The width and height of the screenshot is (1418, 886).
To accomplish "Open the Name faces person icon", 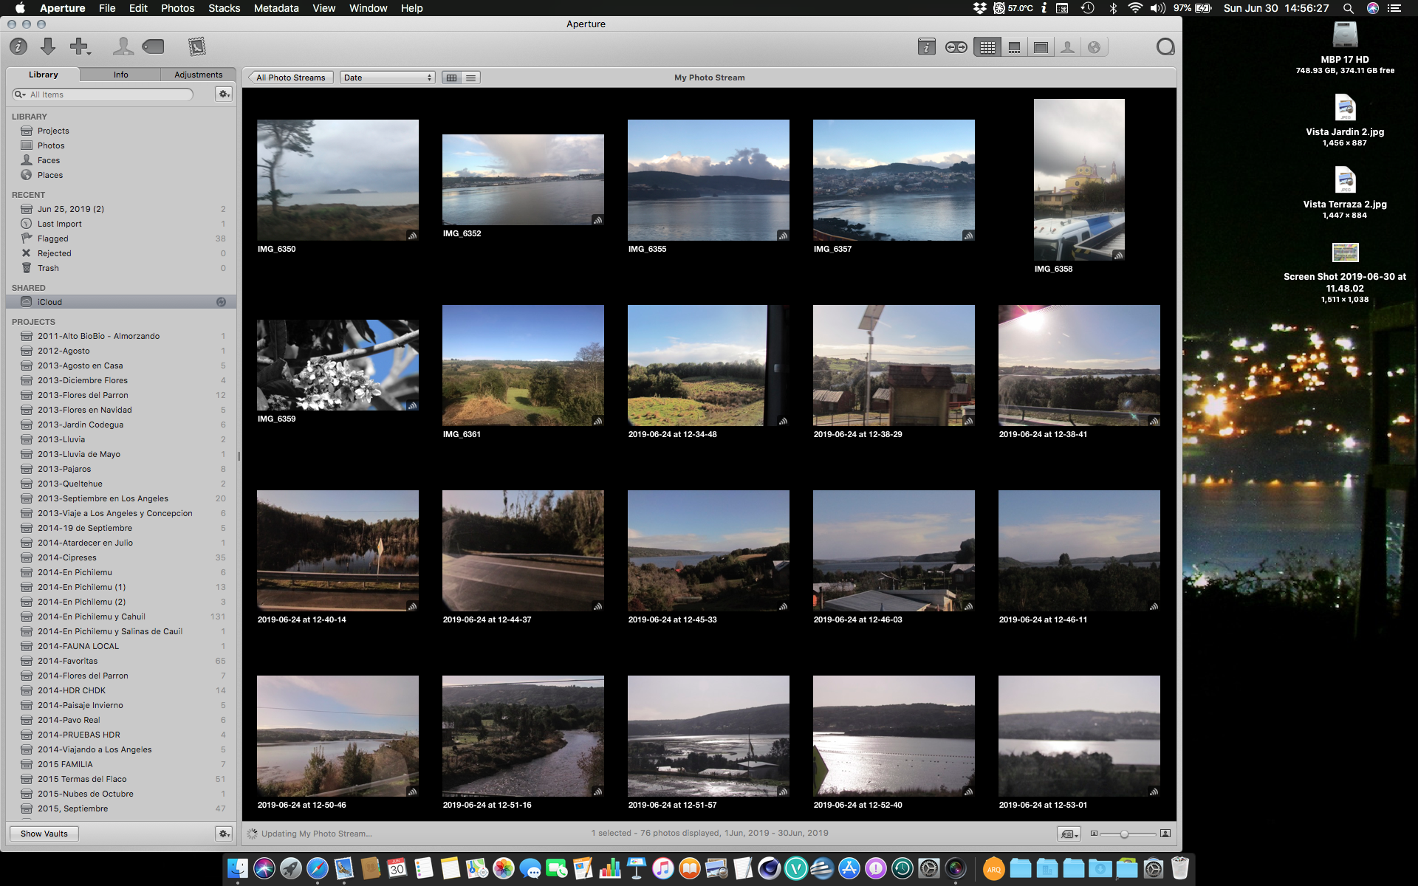I will (x=123, y=47).
